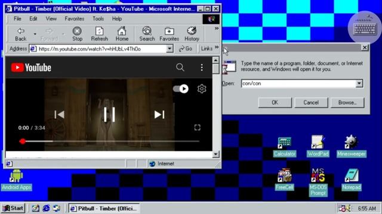Viewport: 382px width, 214px height.
Task: Close the Run dialog
Action: (x=365, y=48)
